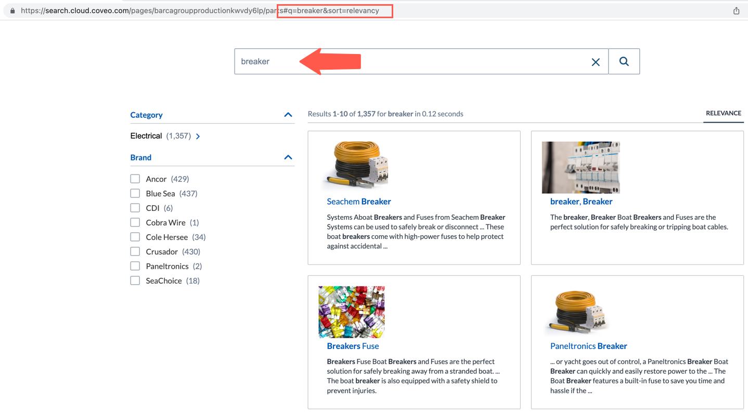Click the Breakers Fuse description text
Screen dimensions: 748x414
413,376
